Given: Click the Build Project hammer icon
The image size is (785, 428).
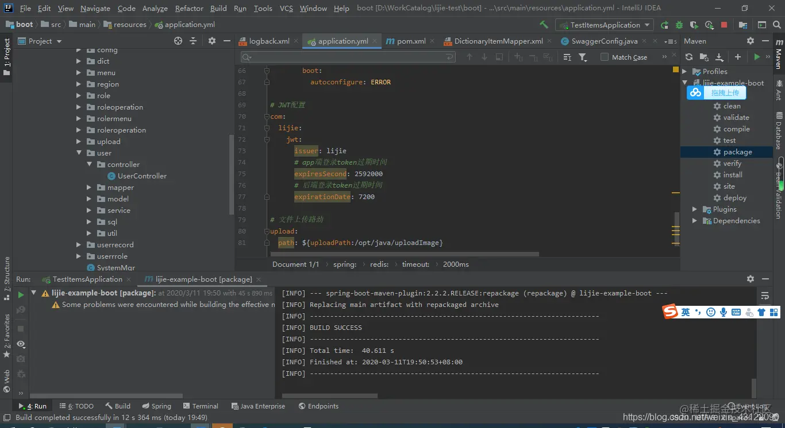Looking at the screenshot, I should [x=544, y=25].
